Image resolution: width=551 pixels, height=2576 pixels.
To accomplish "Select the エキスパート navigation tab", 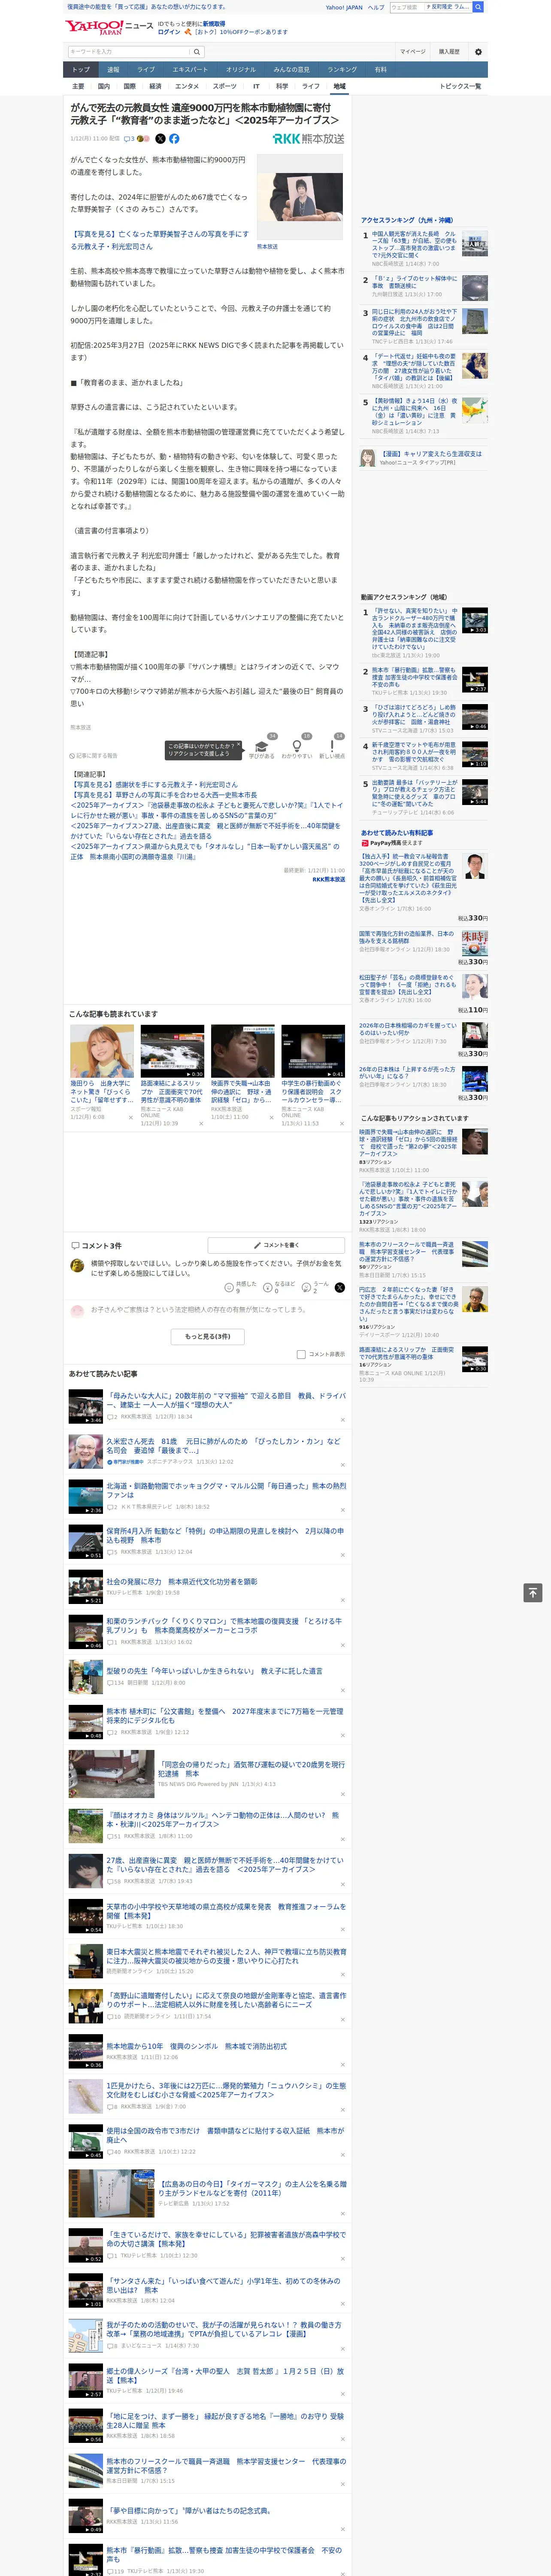I will pos(190,70).
